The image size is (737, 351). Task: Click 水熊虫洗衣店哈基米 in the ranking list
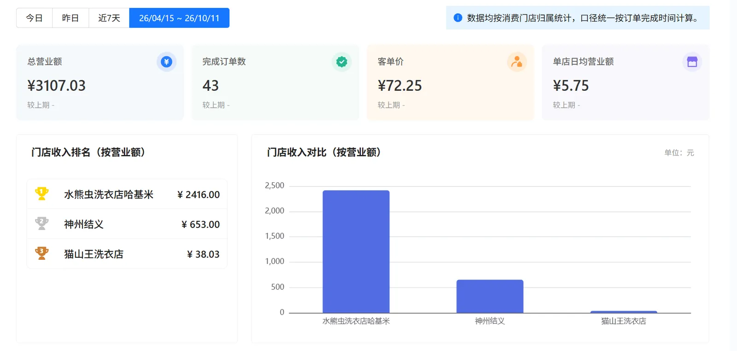tap(109, 194)
